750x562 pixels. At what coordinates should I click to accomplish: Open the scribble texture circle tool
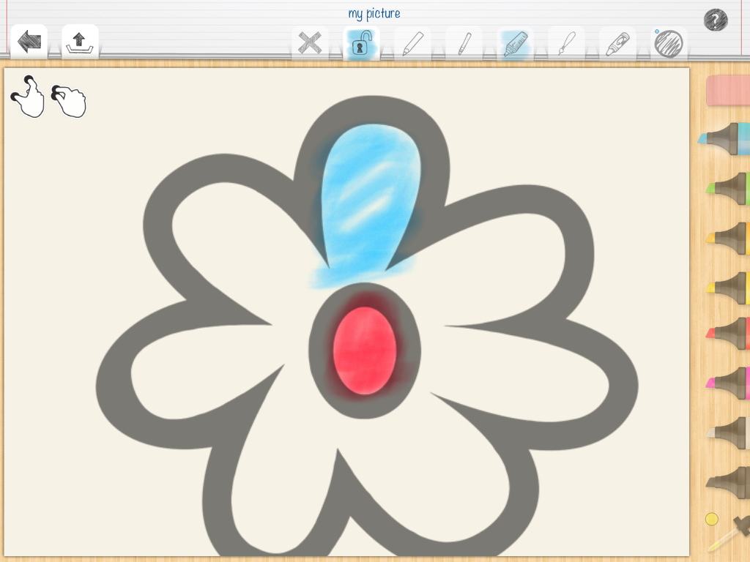pyautogui.click(x=668, y=44)
